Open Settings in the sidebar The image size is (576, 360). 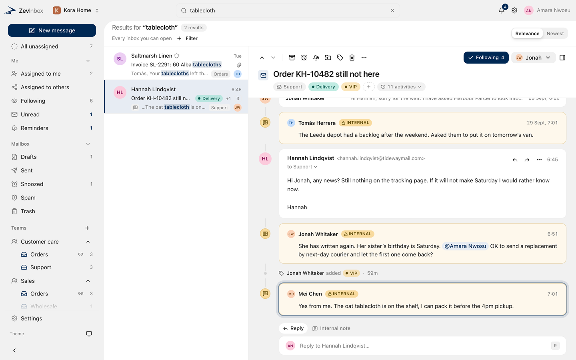(x=52, y=318)
